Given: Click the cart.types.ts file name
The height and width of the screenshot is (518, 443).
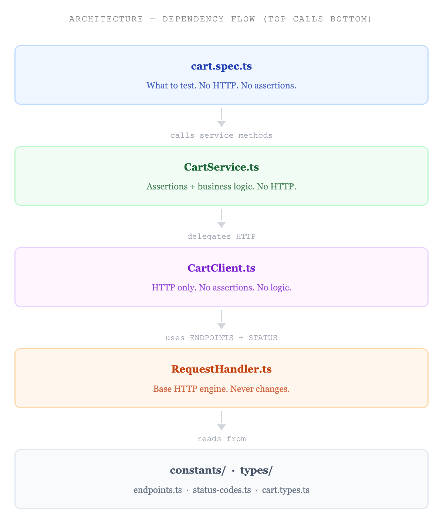Looking at the screenshot, I should point(286,490).
